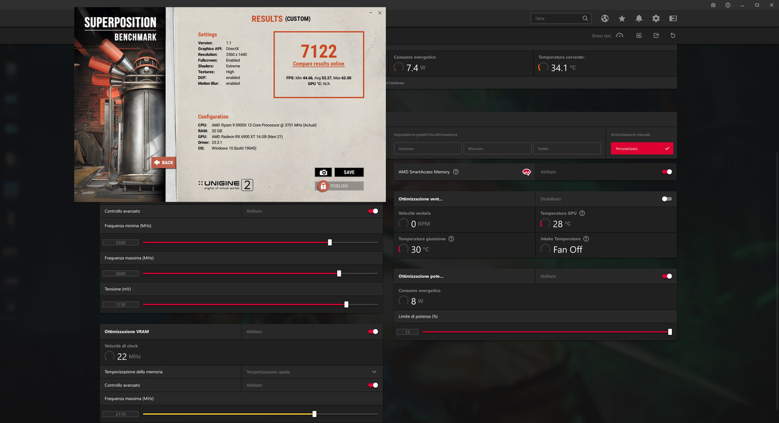Click the 15 power limit field
This screenshot has width=779, height=423.
(x=407, y=332)
